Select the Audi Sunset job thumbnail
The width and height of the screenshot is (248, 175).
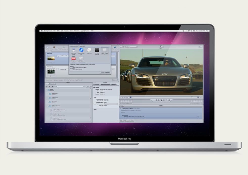point(51,58)
